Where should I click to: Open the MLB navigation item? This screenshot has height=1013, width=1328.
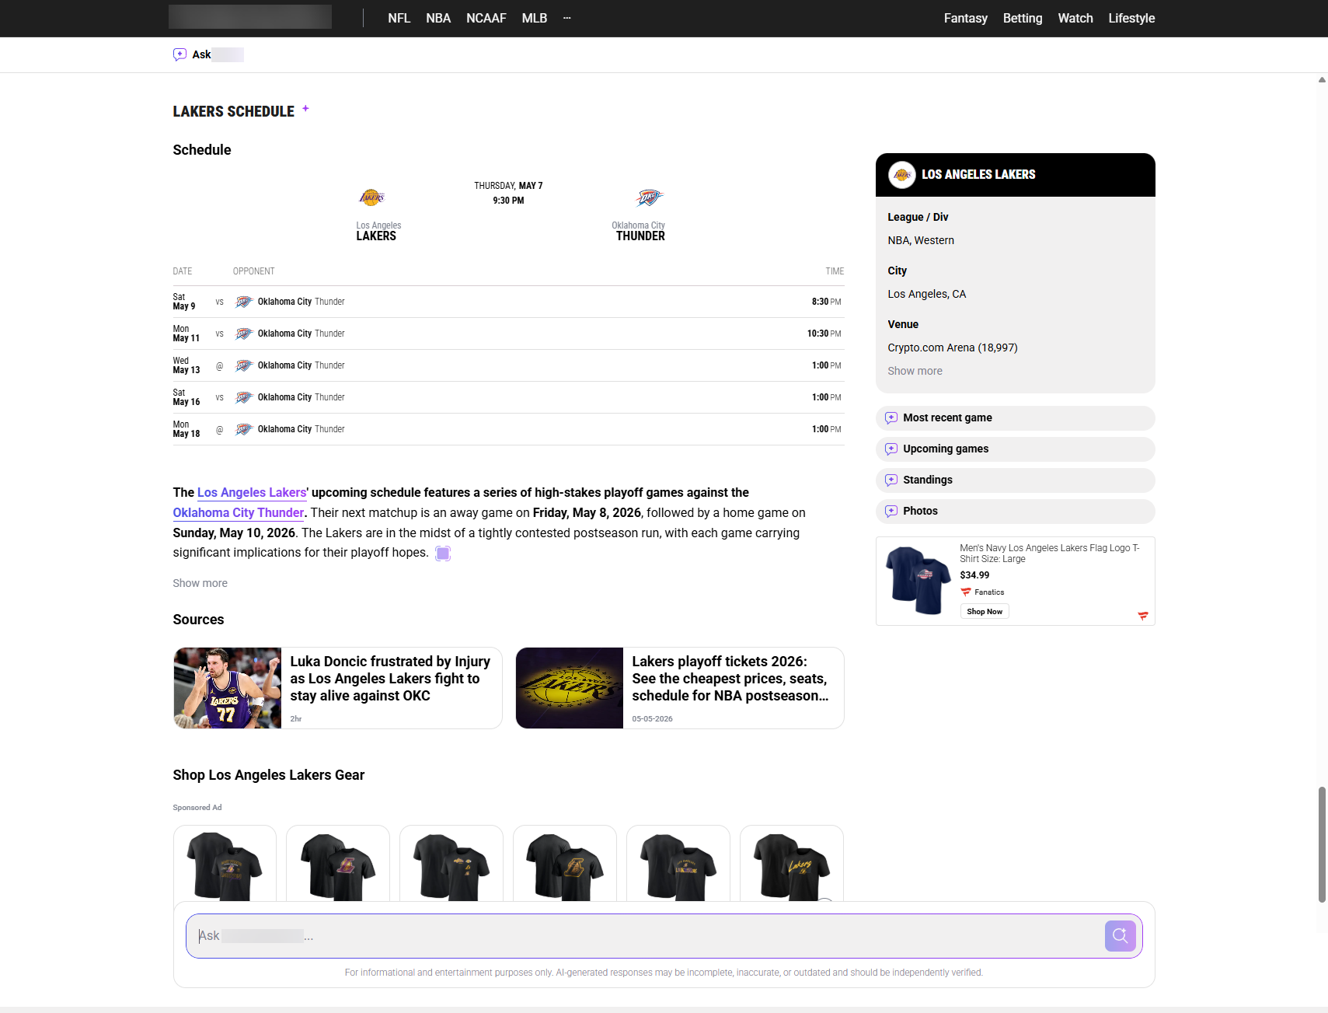534,18
